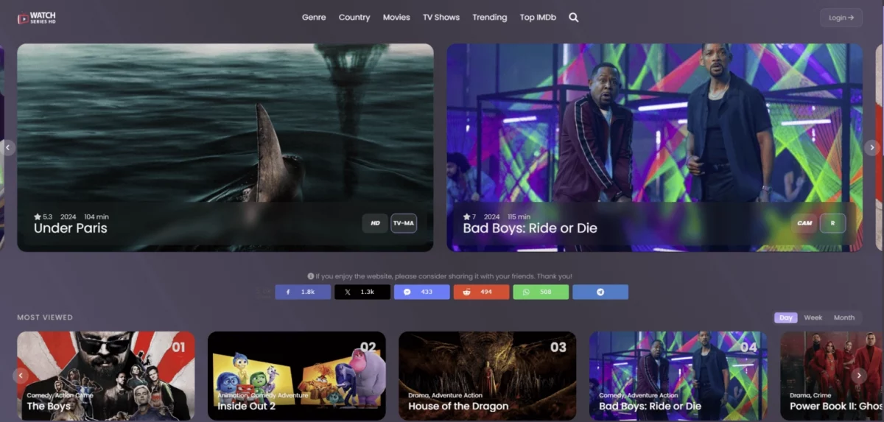Go to the Top IMDb page
This screenshot has height=422, width=884.
[538, 18]
